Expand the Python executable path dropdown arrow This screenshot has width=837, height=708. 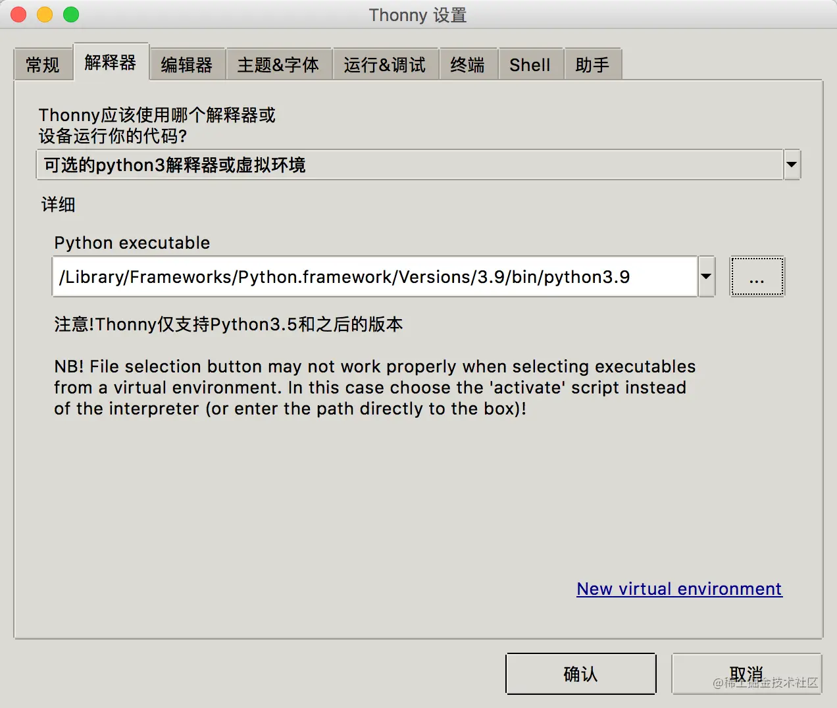[706, 276]
